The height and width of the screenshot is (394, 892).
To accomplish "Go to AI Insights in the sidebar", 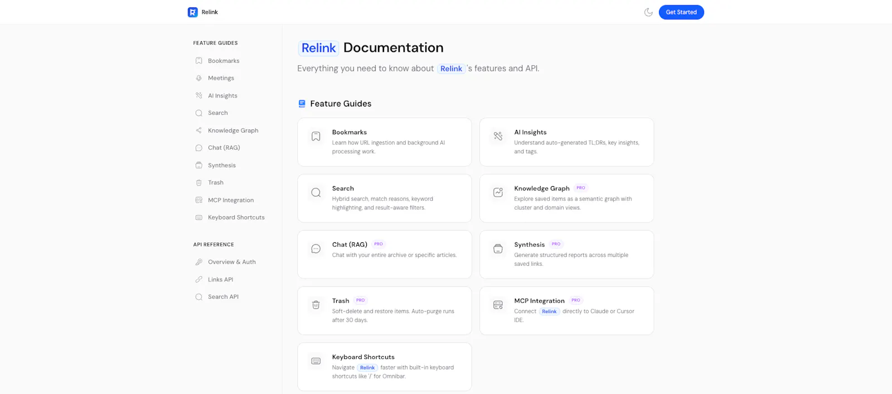I will [222, 96].
